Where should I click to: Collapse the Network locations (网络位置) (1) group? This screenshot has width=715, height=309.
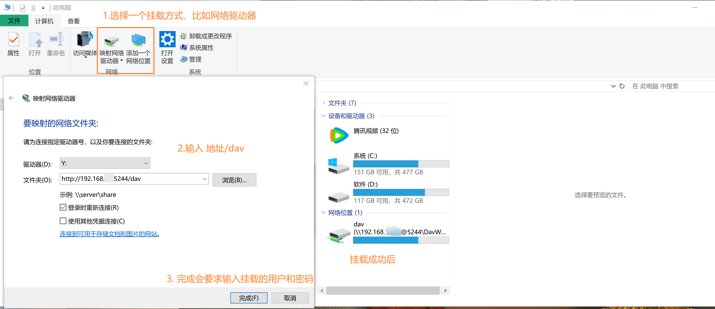tap(323, 212)
